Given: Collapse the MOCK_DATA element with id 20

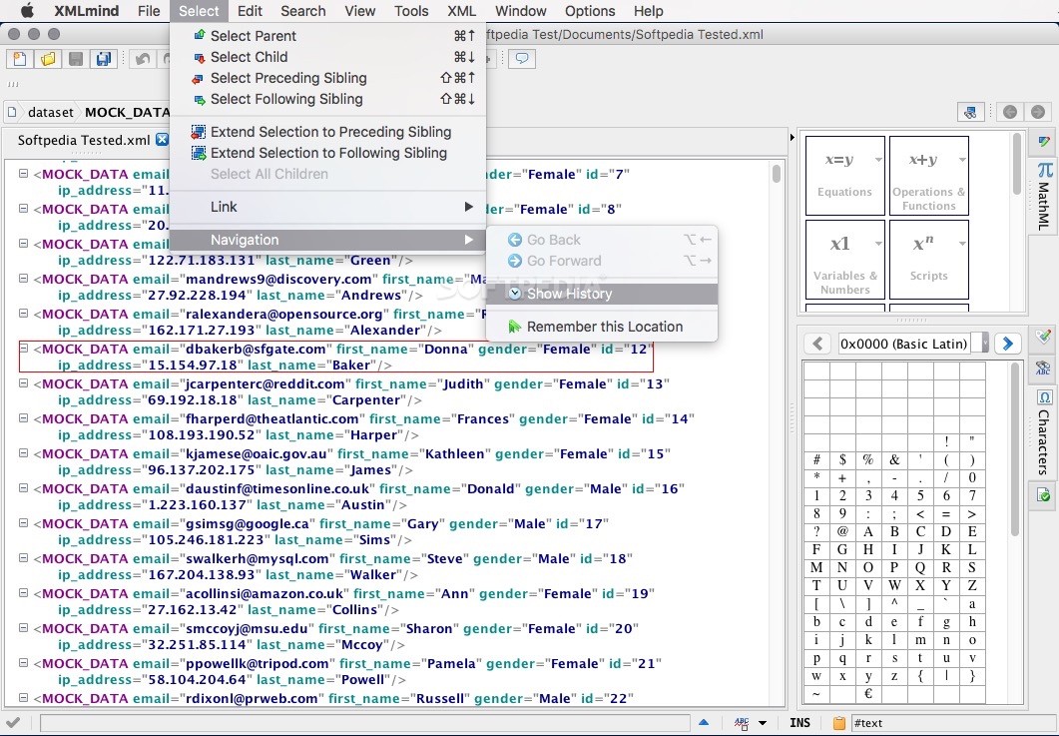Looking at the screenshot, I should tap(24, 628).
